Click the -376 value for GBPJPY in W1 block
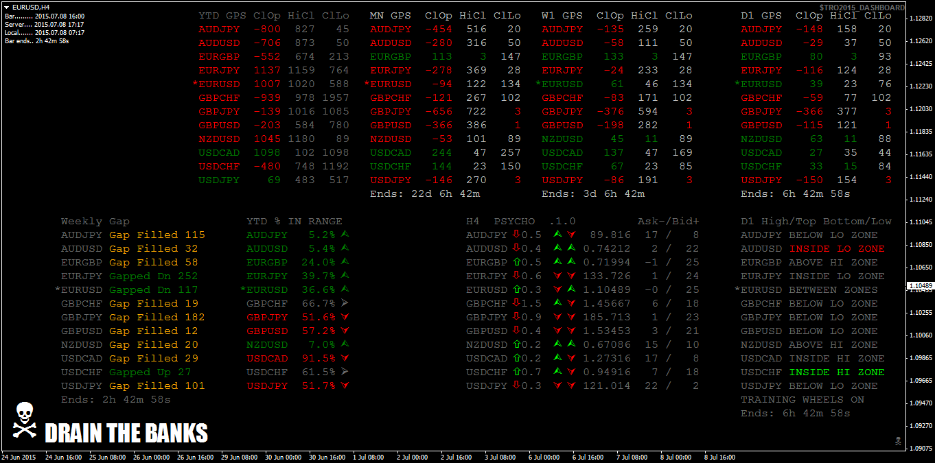The image size is (935, 463). (610, 111)
